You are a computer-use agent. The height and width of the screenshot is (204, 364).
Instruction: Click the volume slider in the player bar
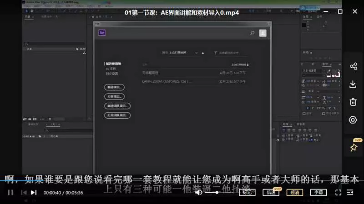pos(211,192)
